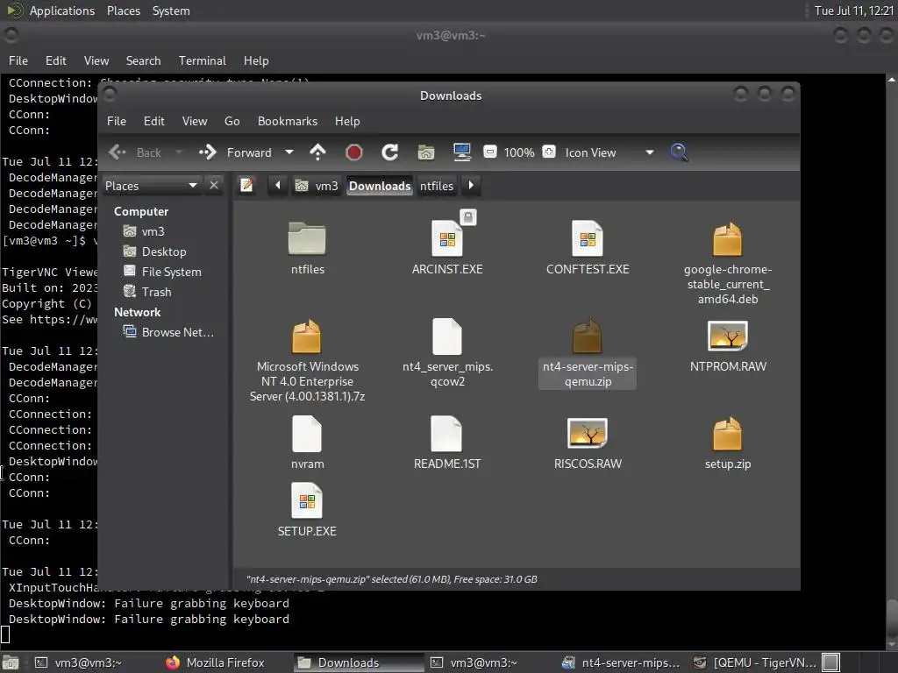Image resolution: width=898 pixels, height=673 pixels.
Task: Select the nt4_server_mips.qcow2 file icon
Action: click(447, 336)
